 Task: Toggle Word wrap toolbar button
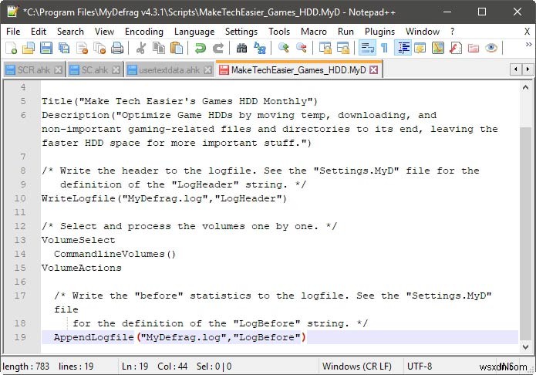coord(367,48)
